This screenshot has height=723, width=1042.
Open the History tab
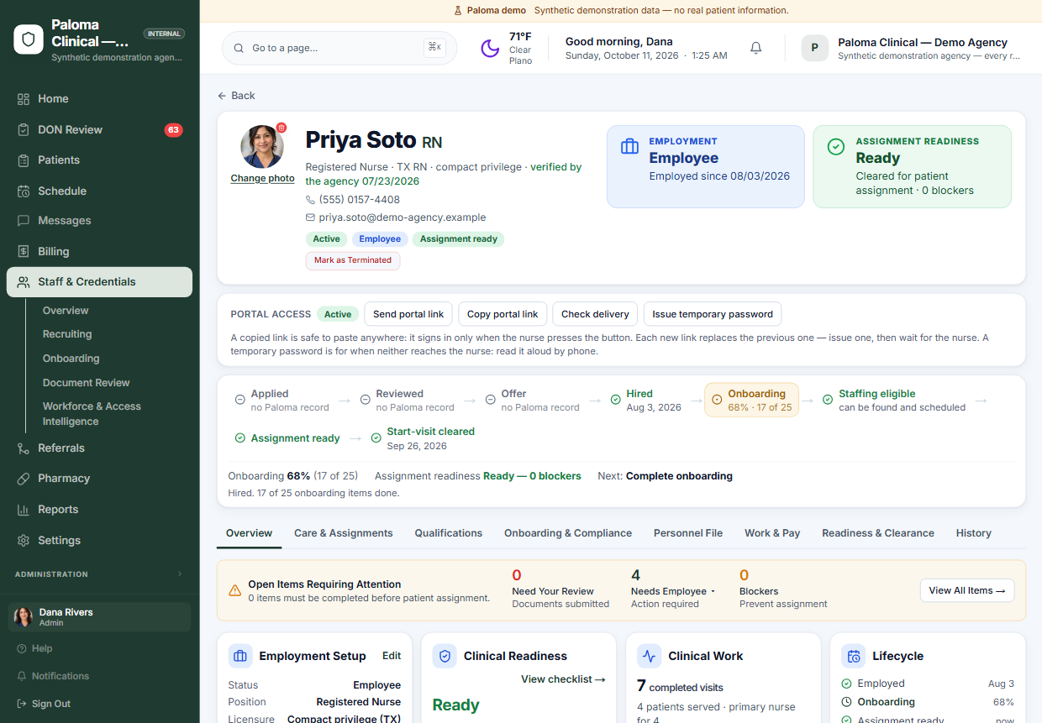click(974, 533)
